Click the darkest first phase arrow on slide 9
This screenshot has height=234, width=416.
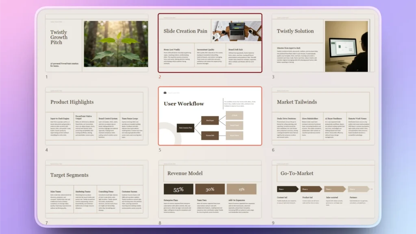click(288, 189)
